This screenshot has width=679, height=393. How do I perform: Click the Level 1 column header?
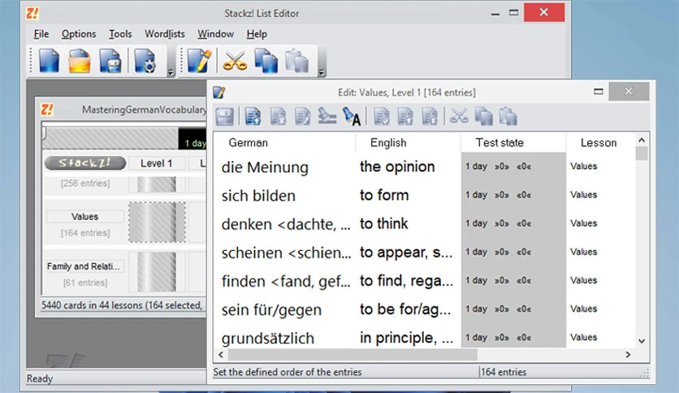coord(156,163)
